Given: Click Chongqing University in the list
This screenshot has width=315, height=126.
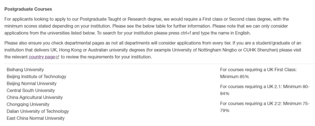Looking at the screenshot, I should click(28, 104).
